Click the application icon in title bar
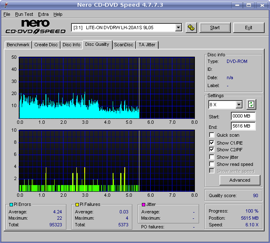 (x=5, y=5)
